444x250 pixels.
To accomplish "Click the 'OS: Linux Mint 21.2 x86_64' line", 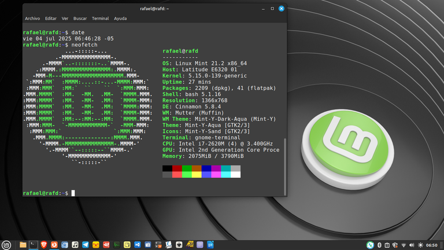I will pyautogui.click(x=205, y=64).
